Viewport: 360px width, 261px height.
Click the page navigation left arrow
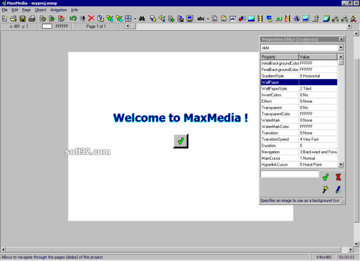point(128,26)
